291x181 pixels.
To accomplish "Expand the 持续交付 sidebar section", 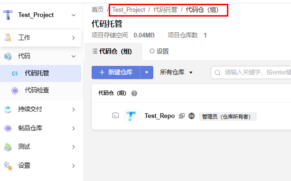I will 74,109.
